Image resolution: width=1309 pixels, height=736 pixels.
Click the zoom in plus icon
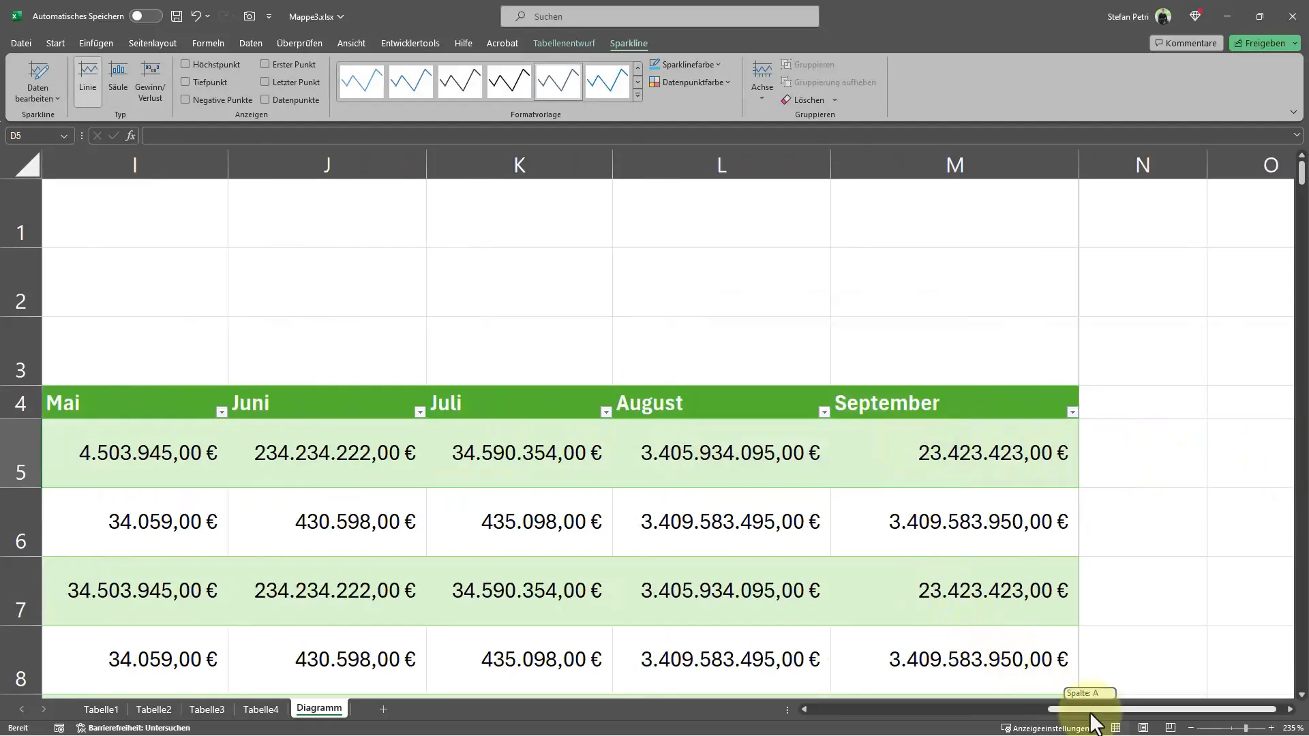click(x=1271, y=728)
